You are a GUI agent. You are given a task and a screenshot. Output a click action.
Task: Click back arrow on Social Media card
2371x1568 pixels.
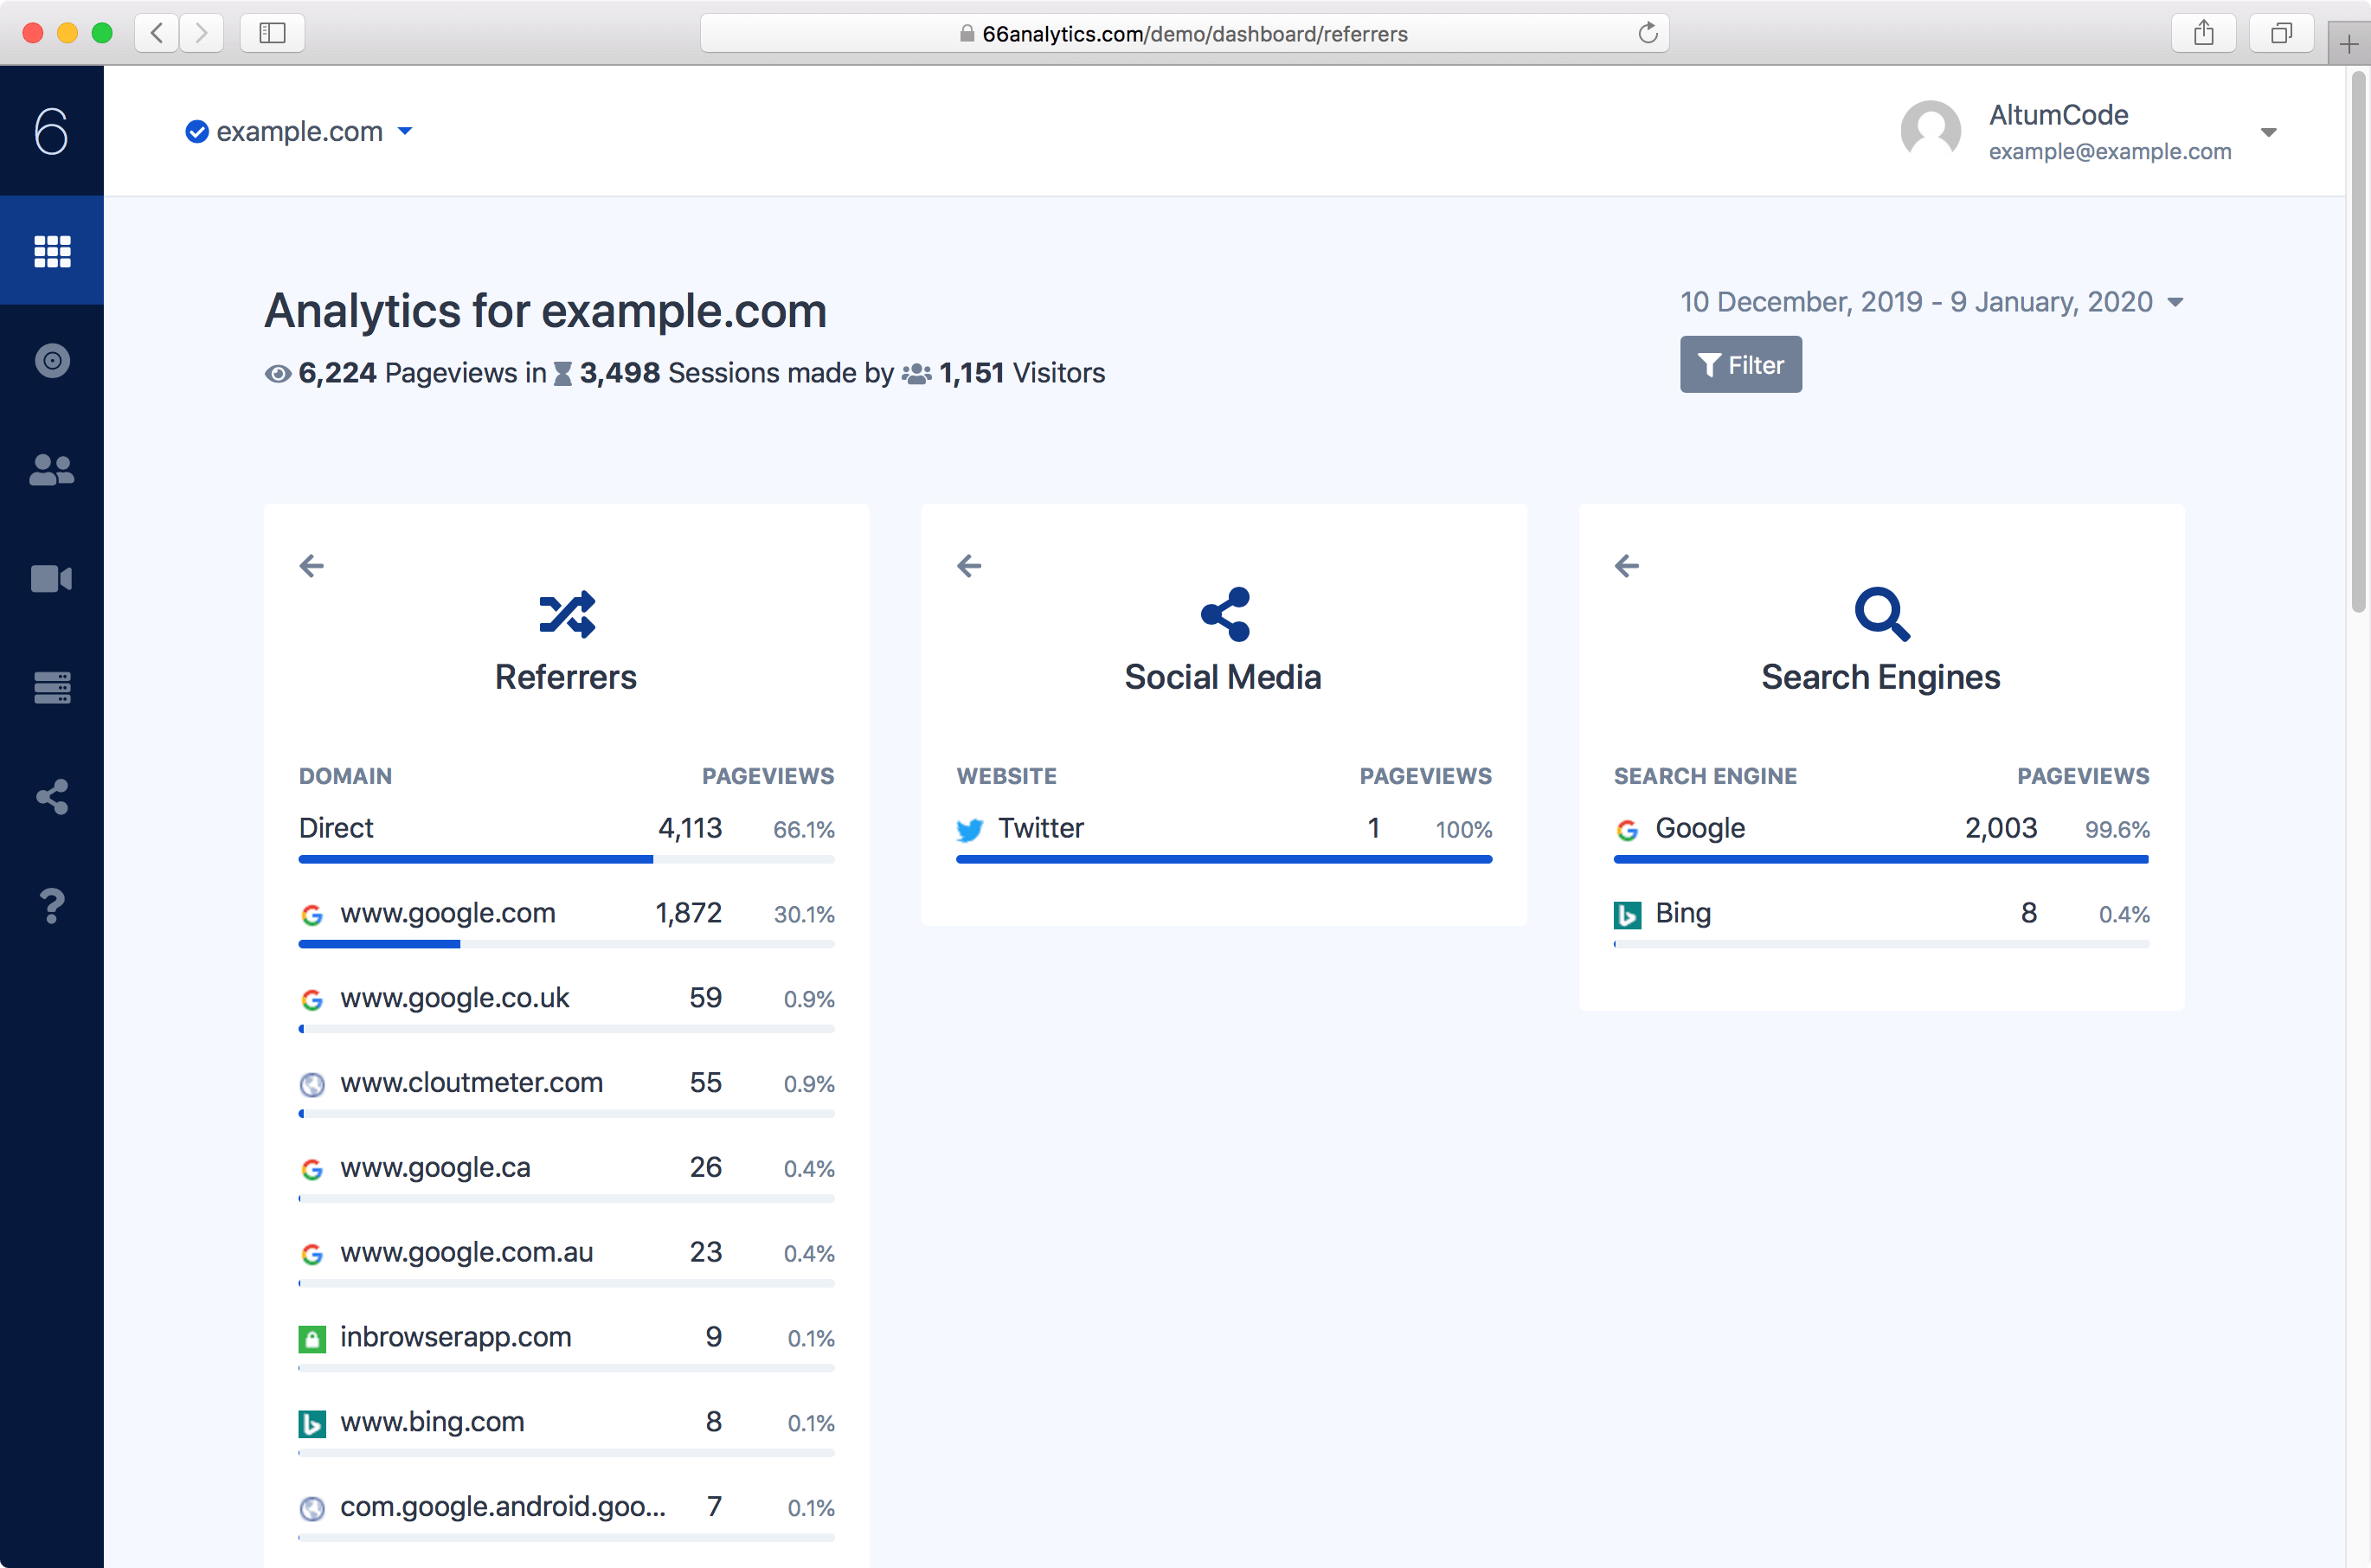pos(968,566)
